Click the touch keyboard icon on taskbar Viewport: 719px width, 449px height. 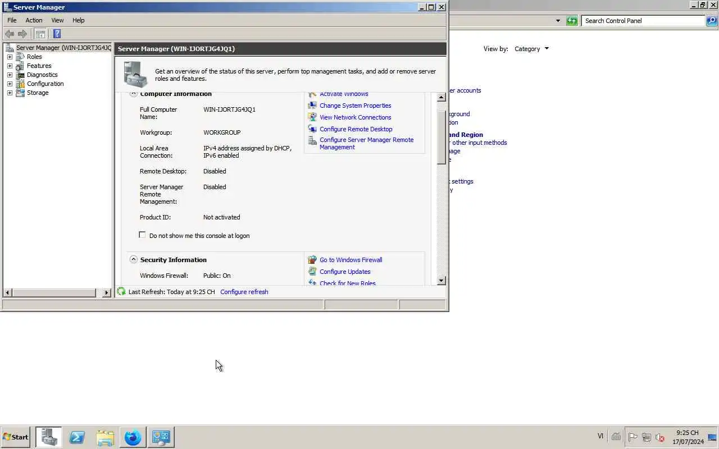coord(616,437)
